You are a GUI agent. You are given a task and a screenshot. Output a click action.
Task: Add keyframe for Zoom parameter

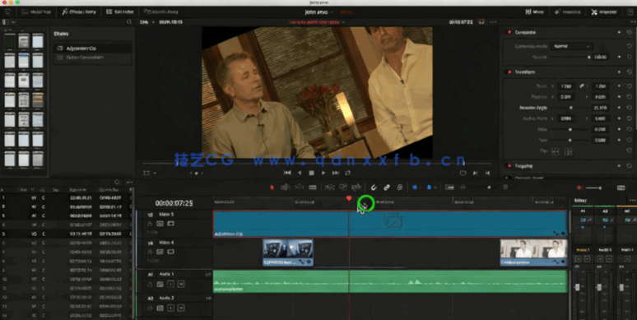click(x=619, y=86)
